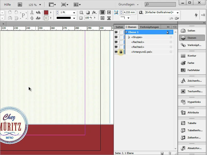Select the no text wrap icon
Screen dimensions: 207x155
pos(102,12)
